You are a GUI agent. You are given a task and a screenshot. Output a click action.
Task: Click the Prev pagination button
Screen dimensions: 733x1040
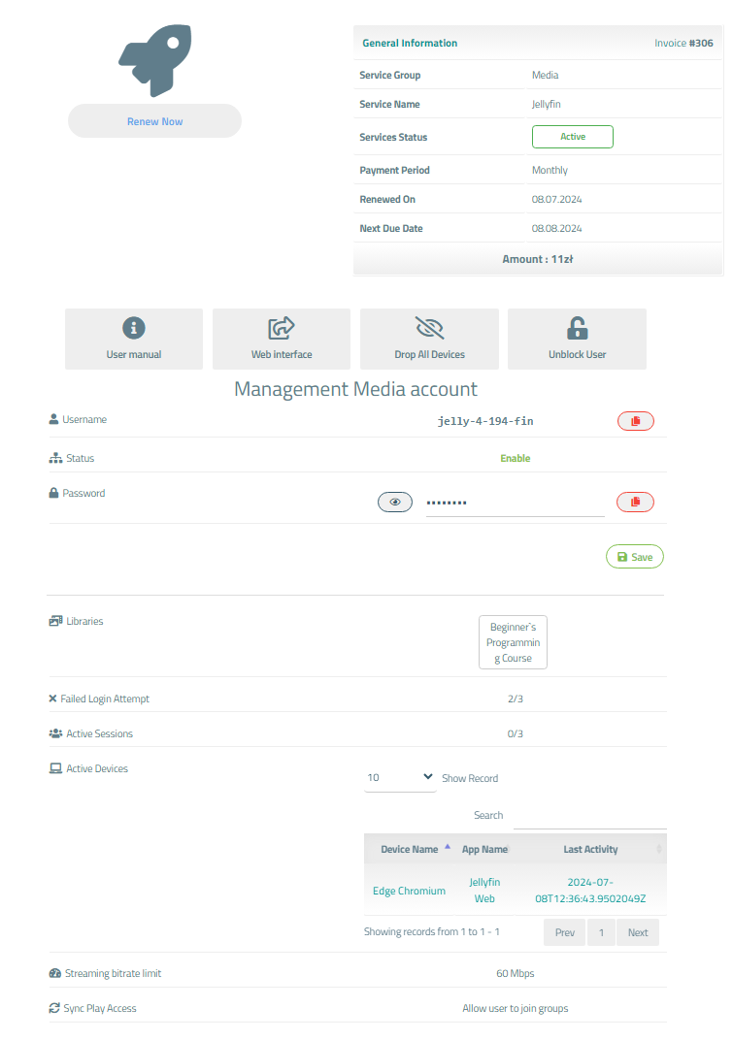[564, 932]
